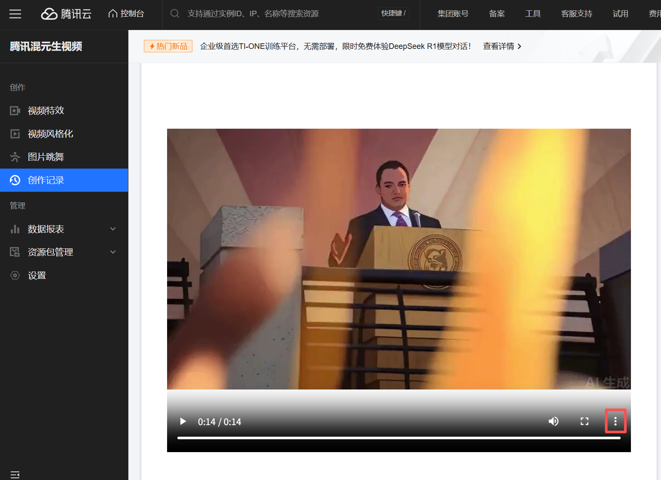This screenshot has width=661, height=480.
Task: Click the 创作记录 history clock icon
Action: pos(15,180)
